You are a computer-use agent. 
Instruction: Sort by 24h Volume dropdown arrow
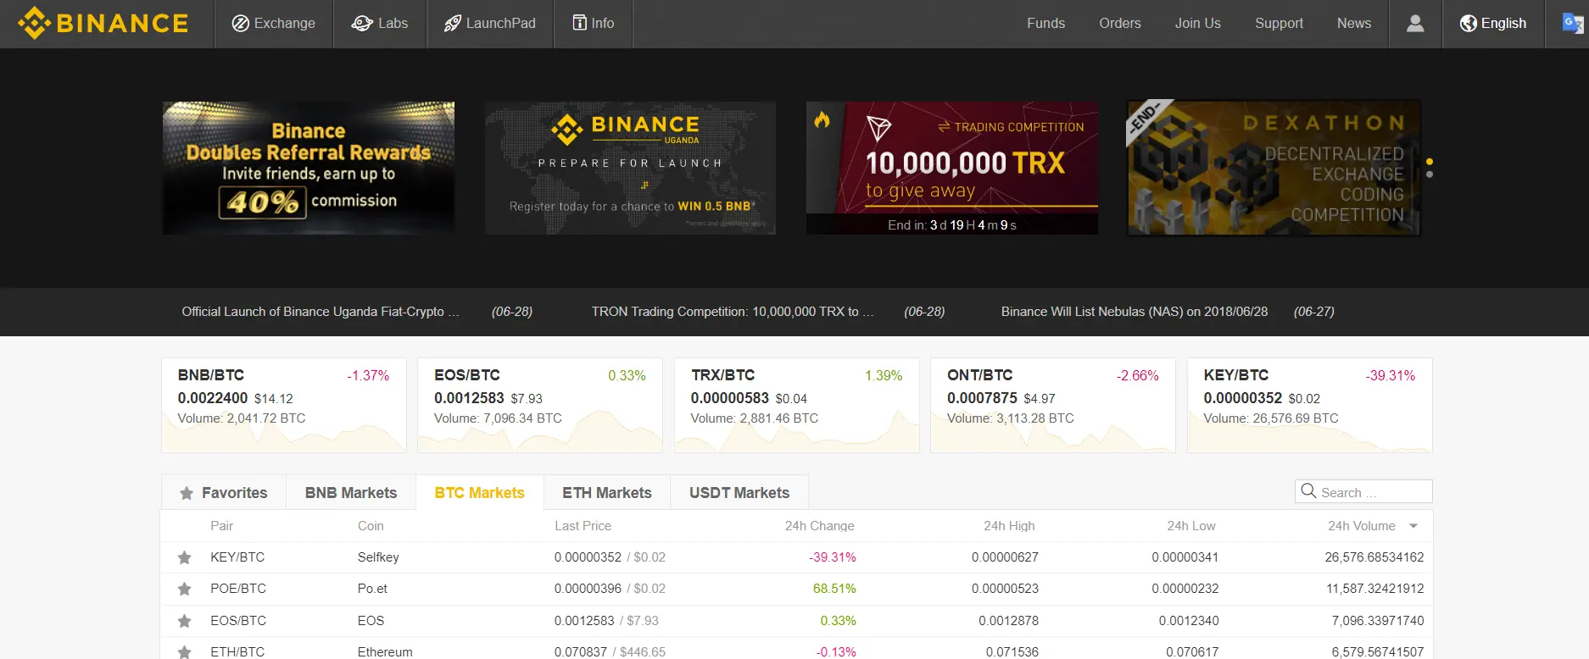coord(1413,526)
